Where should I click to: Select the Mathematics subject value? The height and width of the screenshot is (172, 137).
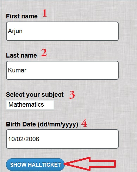[26, 105]
